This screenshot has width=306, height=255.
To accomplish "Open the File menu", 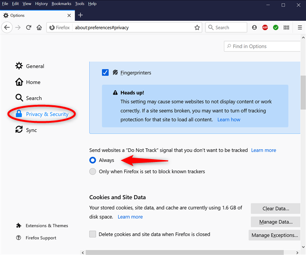I will tap(5, 4).
